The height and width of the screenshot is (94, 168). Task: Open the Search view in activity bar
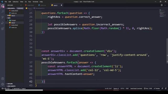3,11
